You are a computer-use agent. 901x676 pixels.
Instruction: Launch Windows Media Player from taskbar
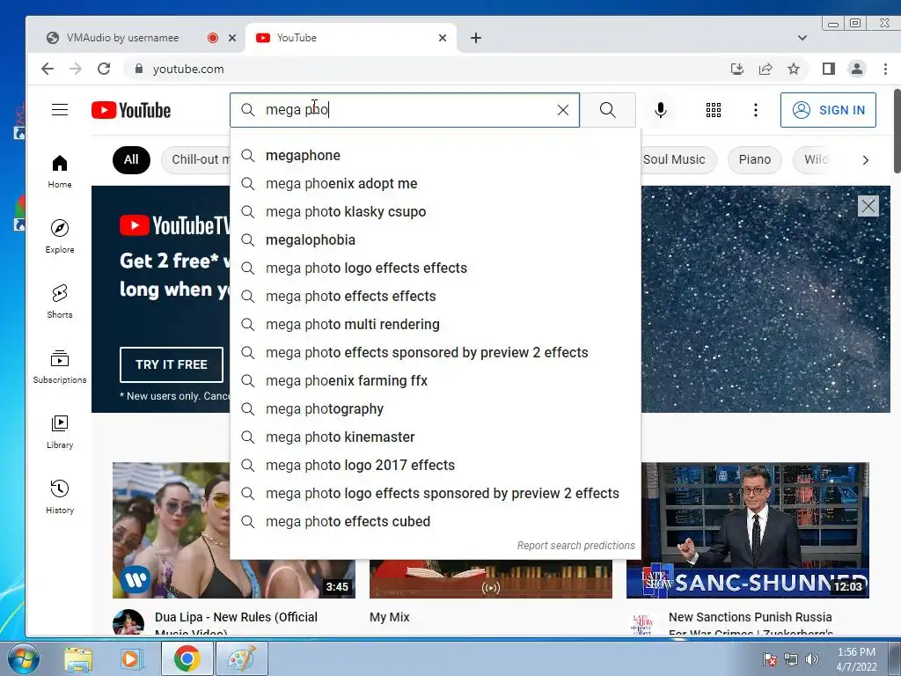point(131,658)
